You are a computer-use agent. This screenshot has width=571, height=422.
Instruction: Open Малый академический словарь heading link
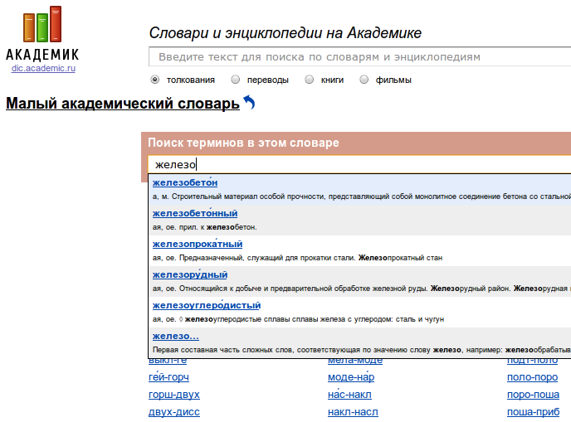pos(122,104)
